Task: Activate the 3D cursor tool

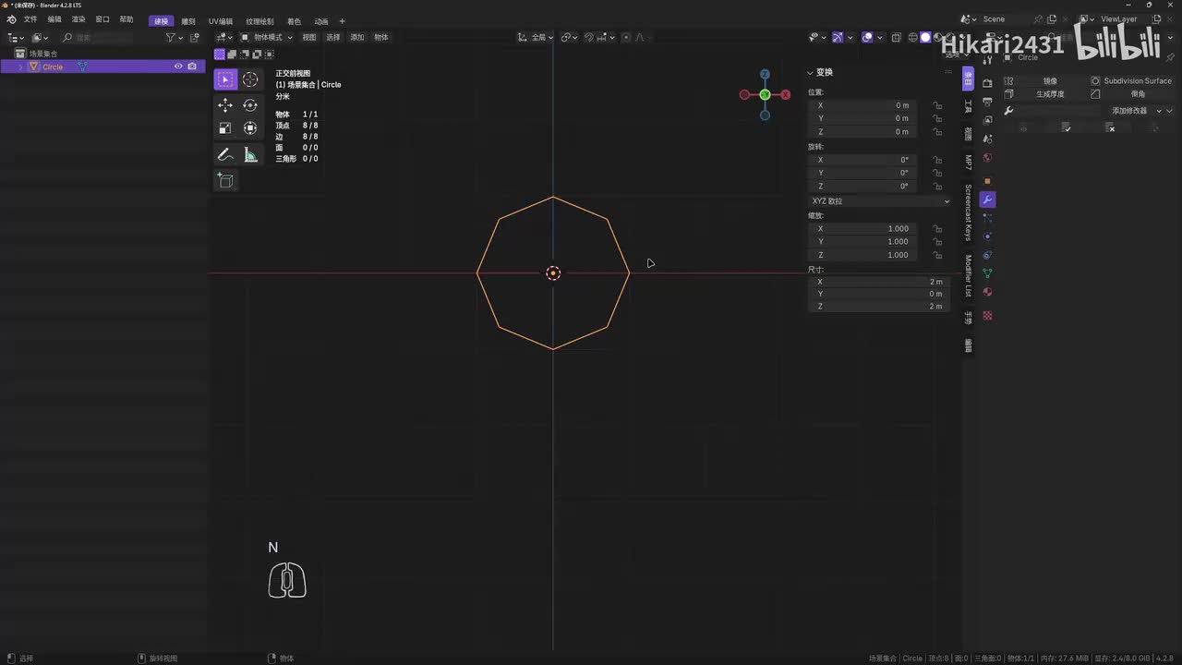Action: click(x=250, y=79)
